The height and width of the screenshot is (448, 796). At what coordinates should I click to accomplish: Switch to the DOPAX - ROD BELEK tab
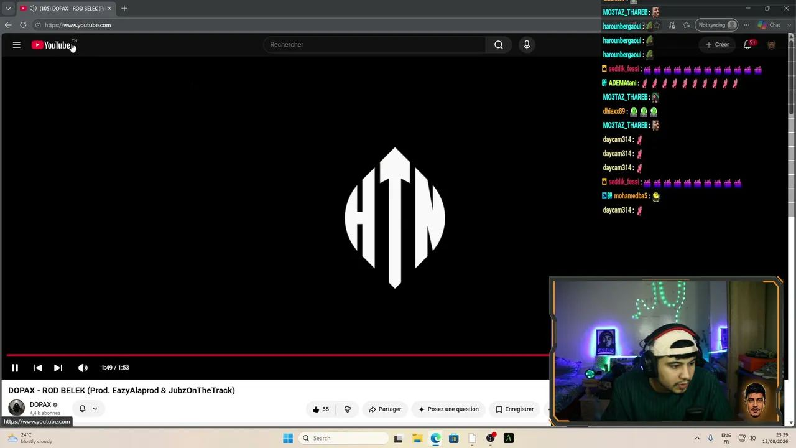(65, 8)
